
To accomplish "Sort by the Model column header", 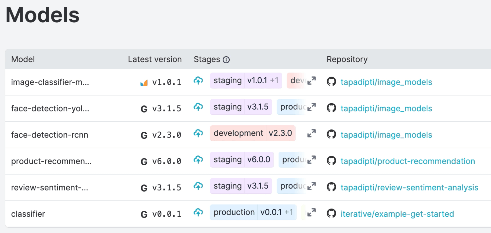I will pyautogui.click(x=23, y=59).
